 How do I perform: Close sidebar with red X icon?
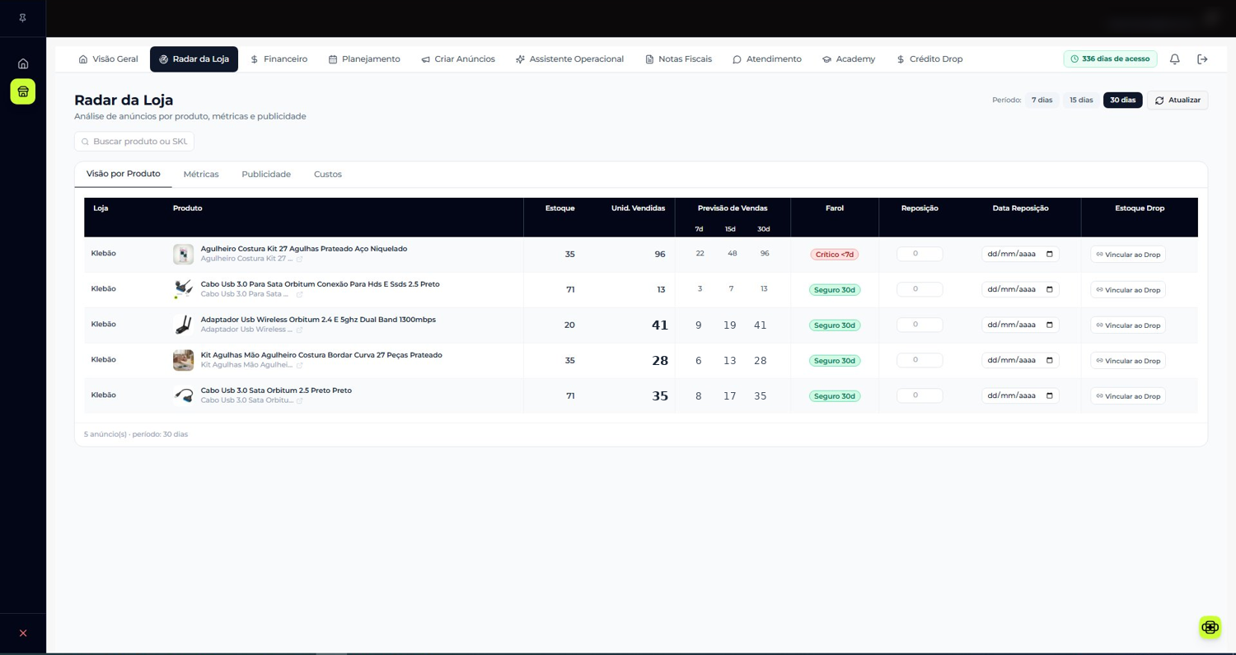pyautogui.click(x=23, y=634)
